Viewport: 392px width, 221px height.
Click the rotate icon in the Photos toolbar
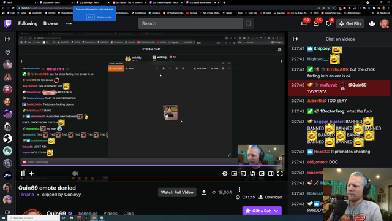(x=176, y=68)
